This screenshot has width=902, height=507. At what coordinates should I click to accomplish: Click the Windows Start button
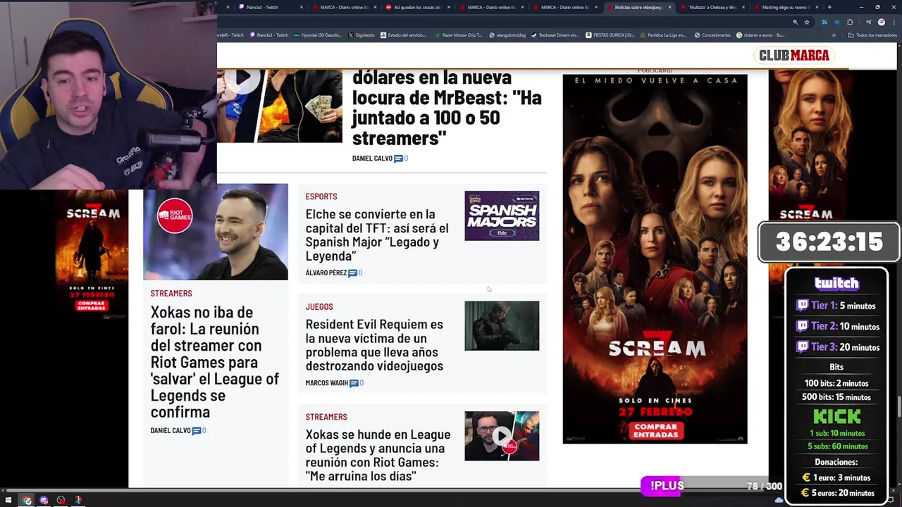[9, 501]
